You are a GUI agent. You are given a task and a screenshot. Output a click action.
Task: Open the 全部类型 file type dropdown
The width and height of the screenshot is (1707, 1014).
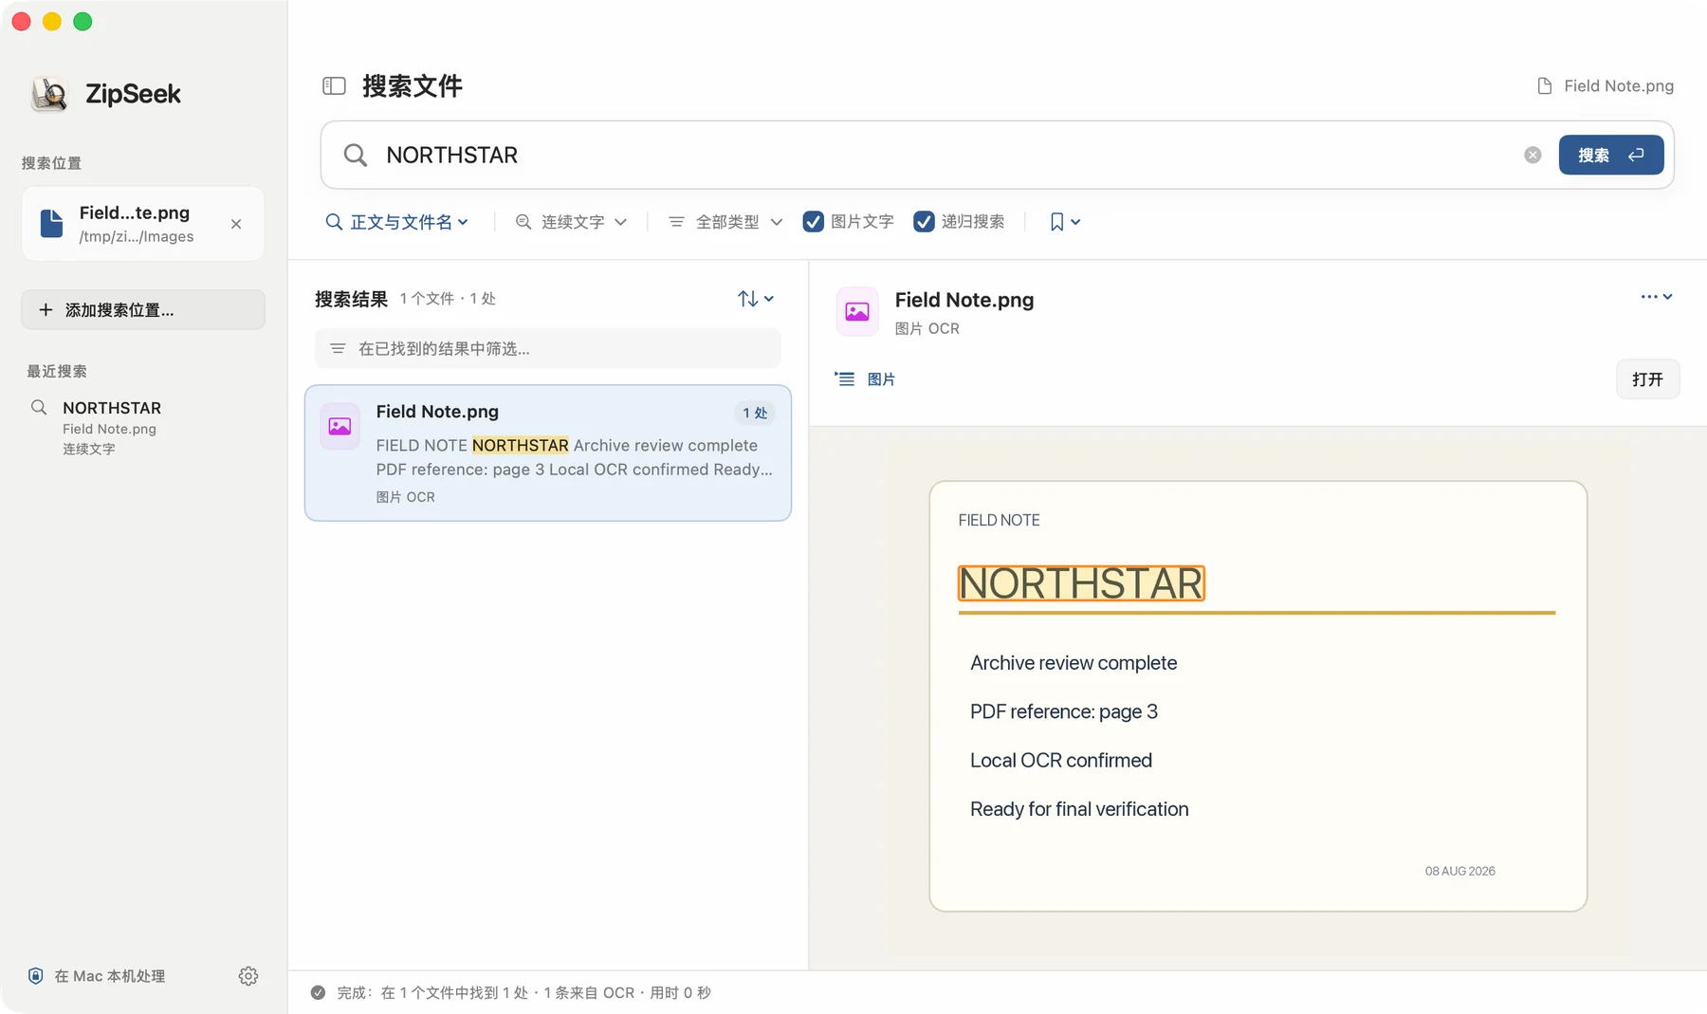(x=725, y=222)
